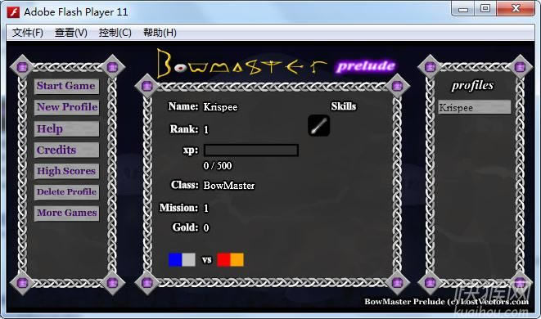Open the 文件(F) menu

tap(28, 33)
